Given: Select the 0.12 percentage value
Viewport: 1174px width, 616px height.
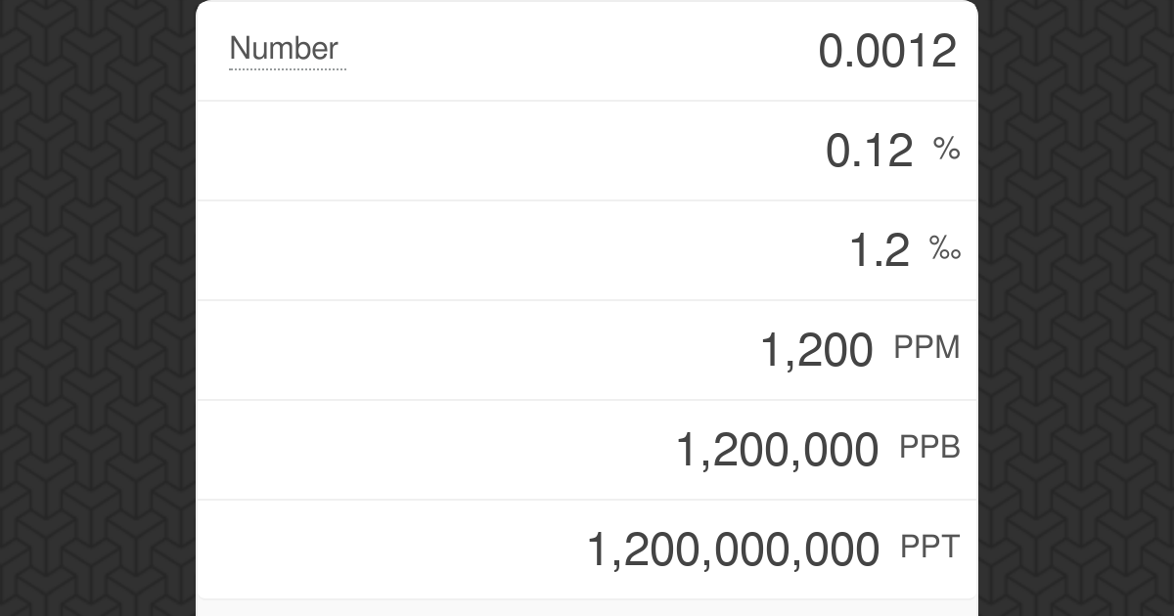Looking at the screenshot, I should (869, 151).
